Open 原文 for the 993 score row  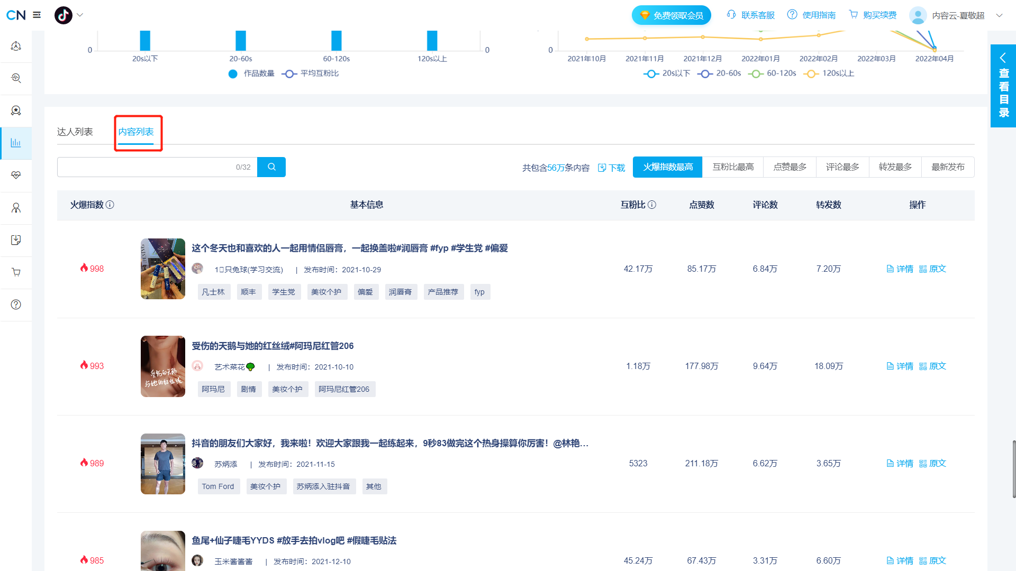click(932, 366)
